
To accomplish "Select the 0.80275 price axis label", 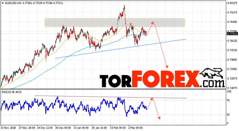I will [x=232, y=3].
